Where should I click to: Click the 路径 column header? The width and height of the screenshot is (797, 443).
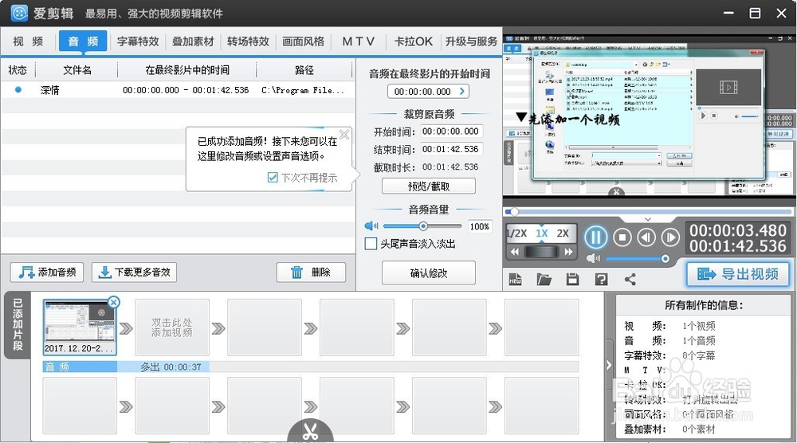point(304,70)
